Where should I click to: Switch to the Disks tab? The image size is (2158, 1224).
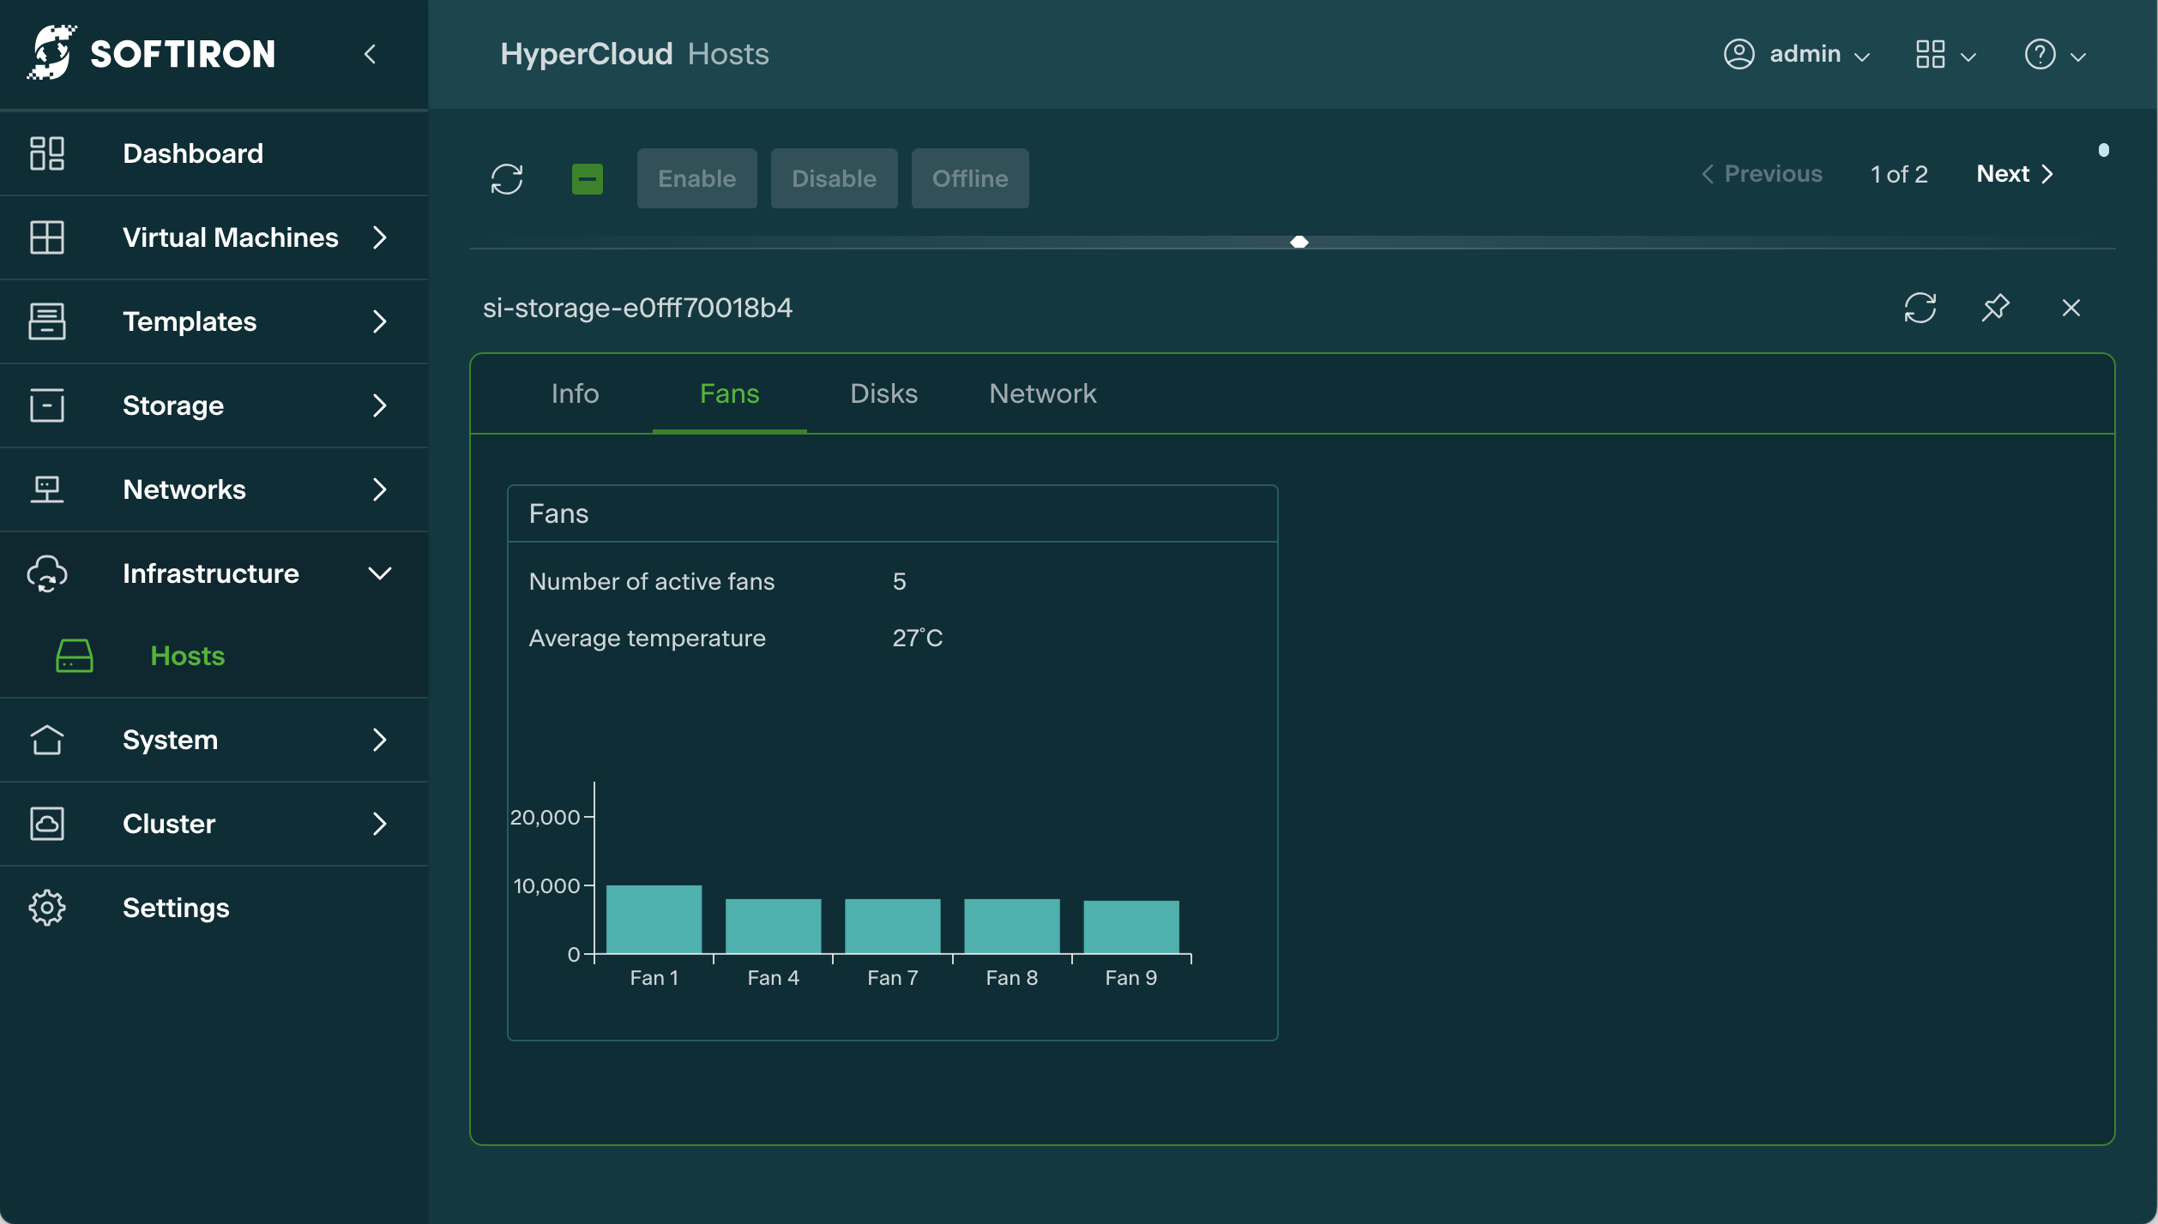tap(883, 393)
